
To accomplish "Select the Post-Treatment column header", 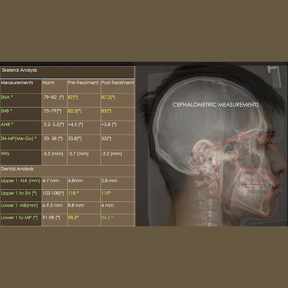I will click(x=118, y=83).
